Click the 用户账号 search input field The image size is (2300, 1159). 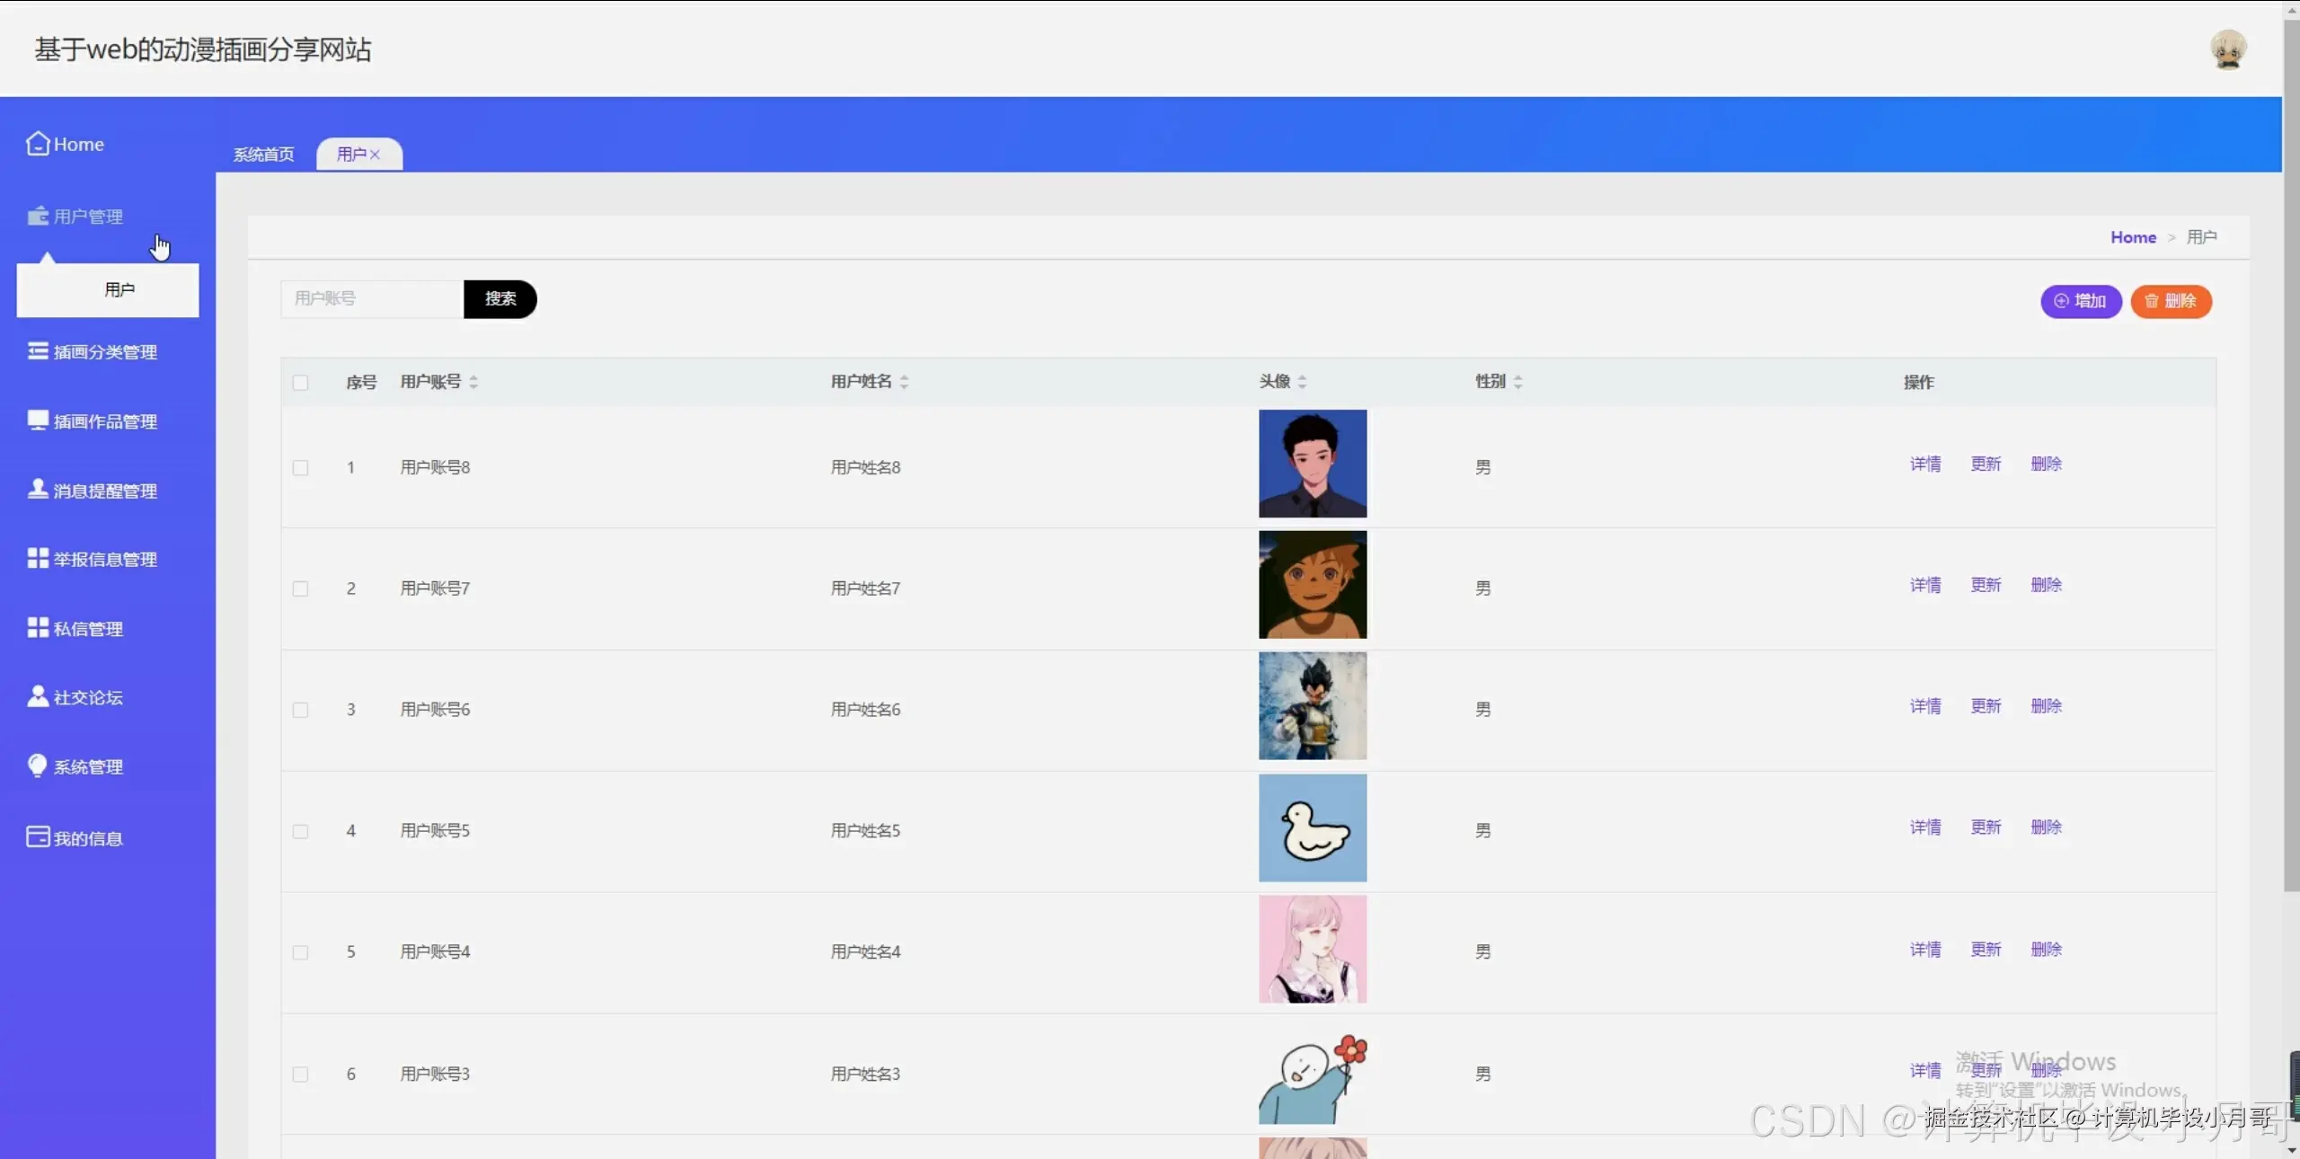pyautogui.click(x=372, y=298)
